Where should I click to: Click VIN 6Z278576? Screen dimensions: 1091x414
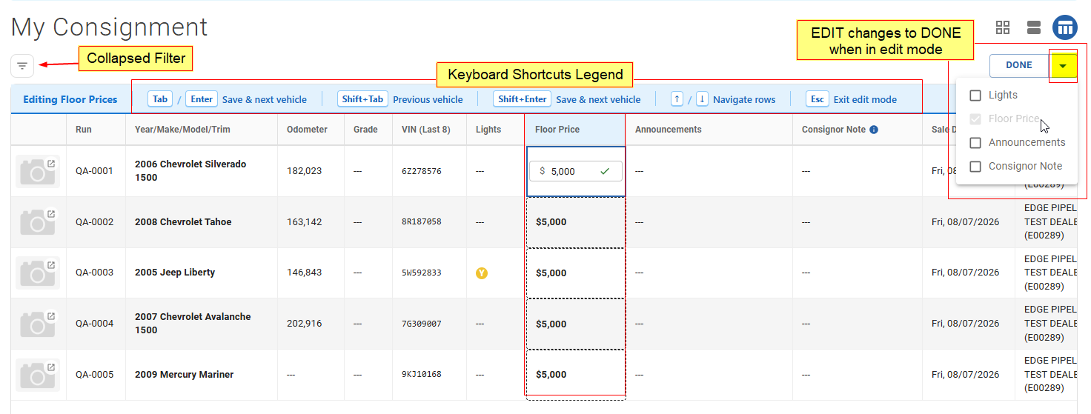(422, 171)
